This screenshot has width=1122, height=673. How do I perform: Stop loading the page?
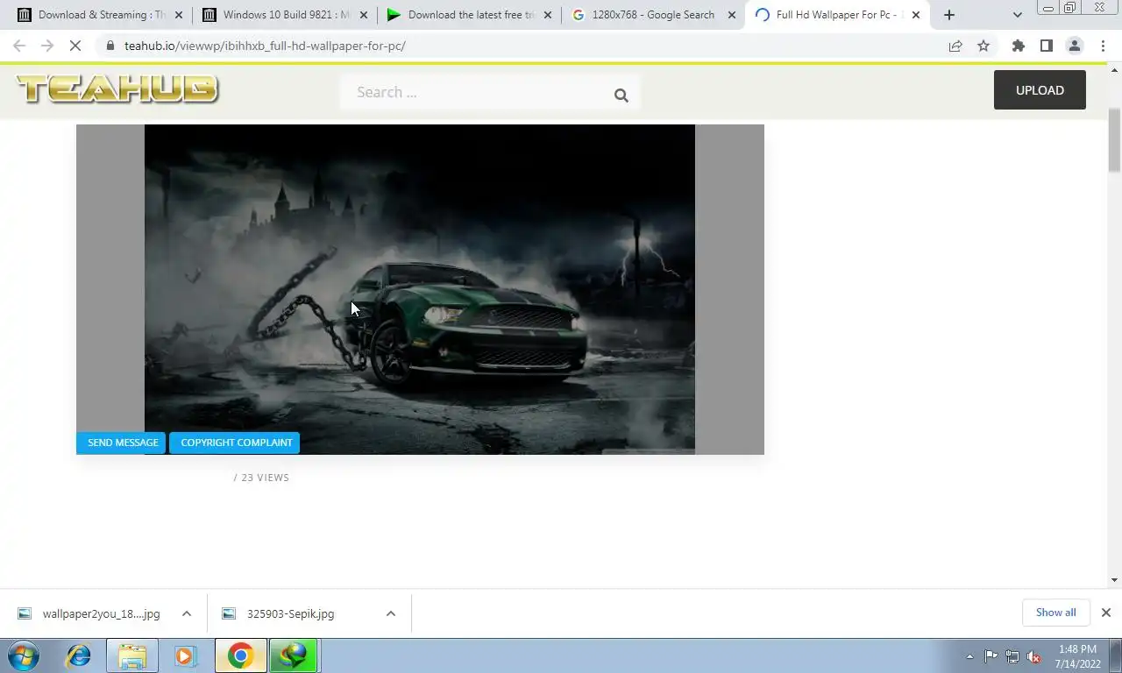click(x=75, y=46)
